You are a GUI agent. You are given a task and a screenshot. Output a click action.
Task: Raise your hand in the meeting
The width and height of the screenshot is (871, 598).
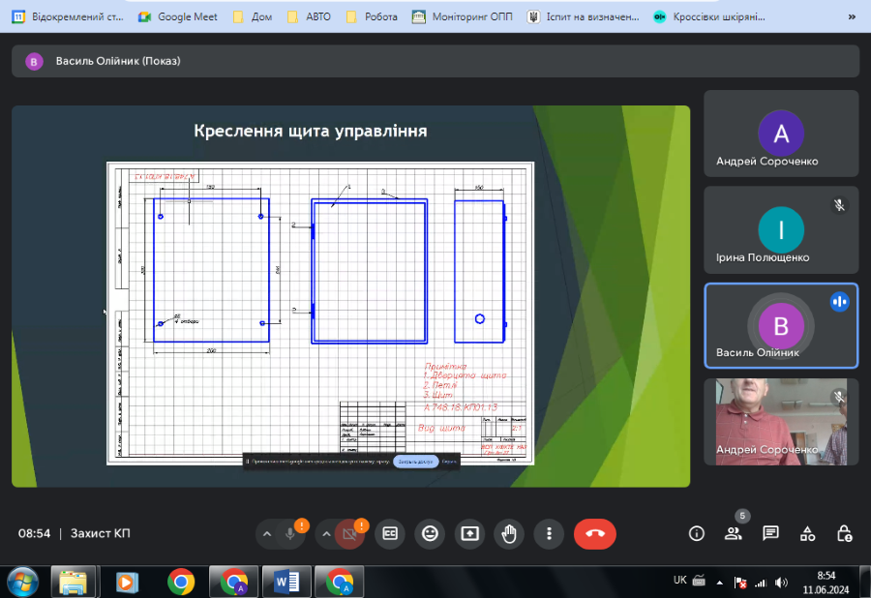tap(509, 533)
